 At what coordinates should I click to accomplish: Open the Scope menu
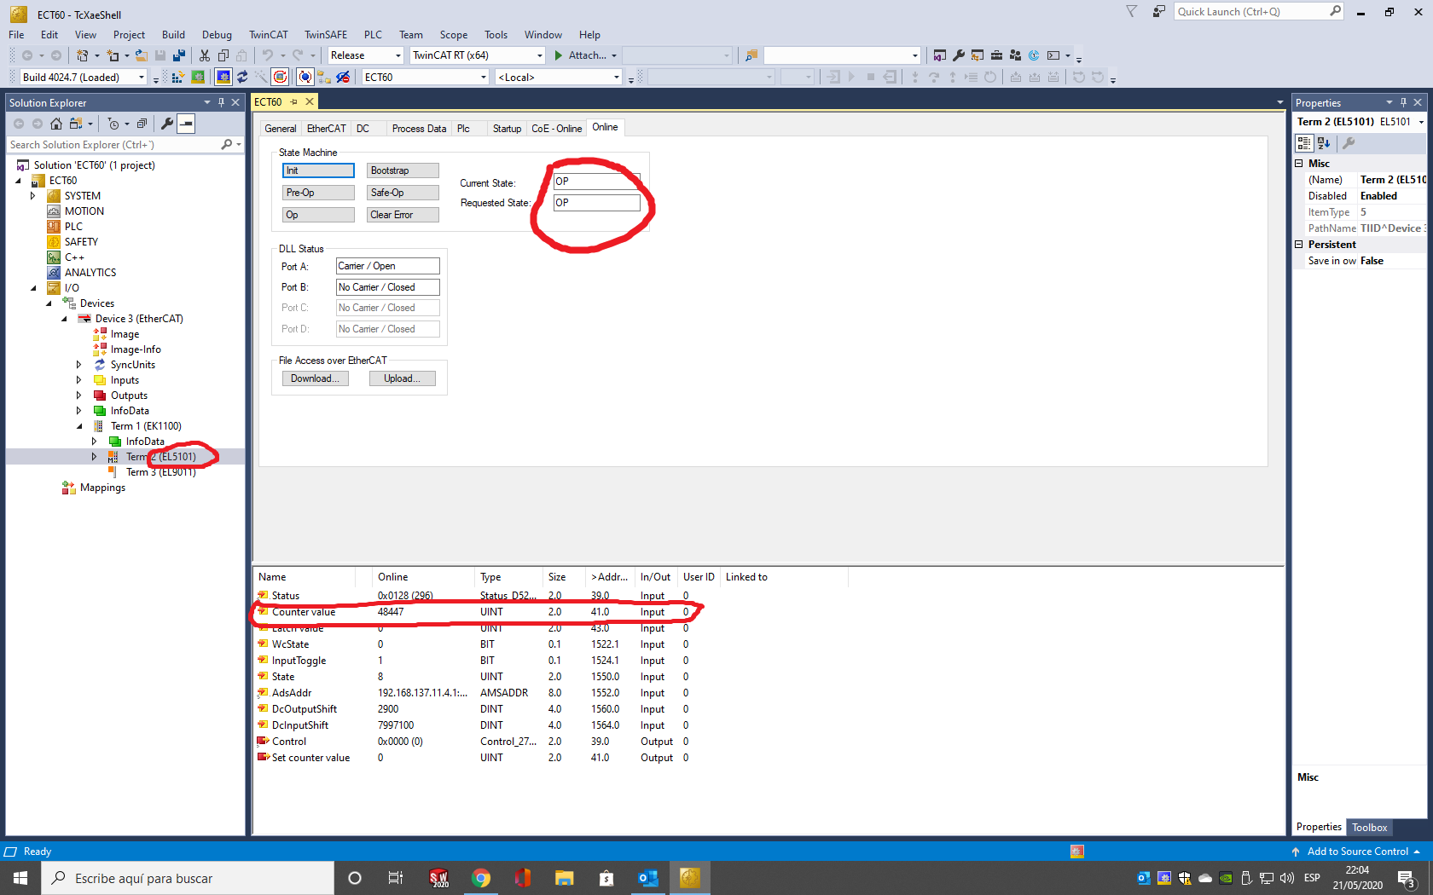point(454,35)
